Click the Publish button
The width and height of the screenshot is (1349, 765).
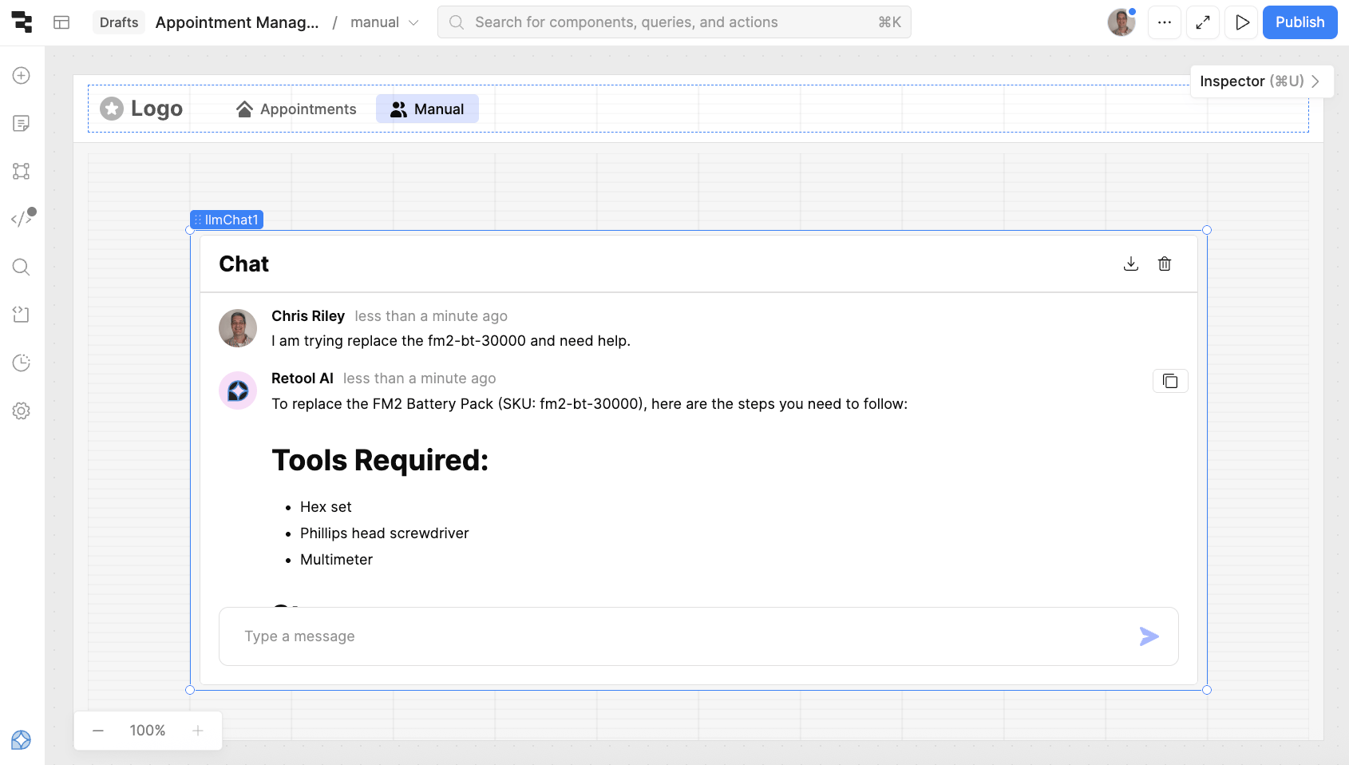coord(1299,22)
